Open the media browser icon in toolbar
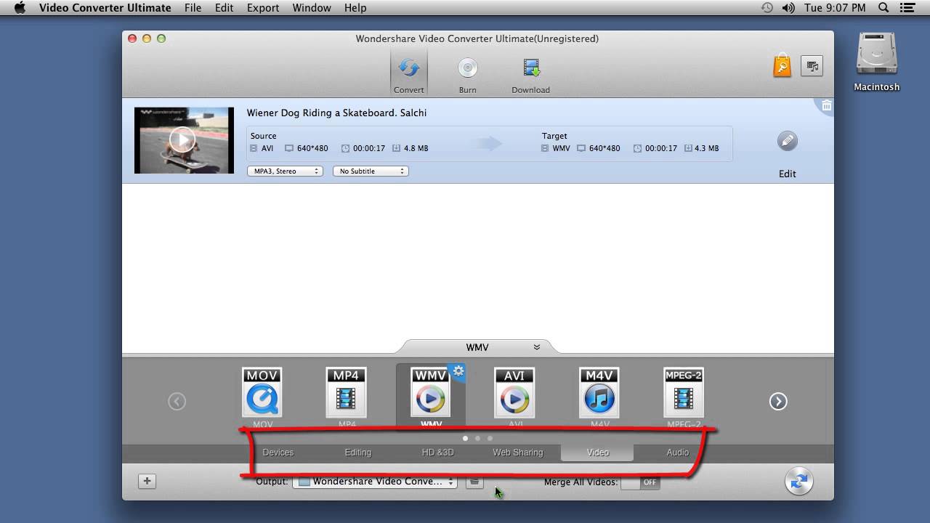Screen dimensions: 930x523 [812, 65]
